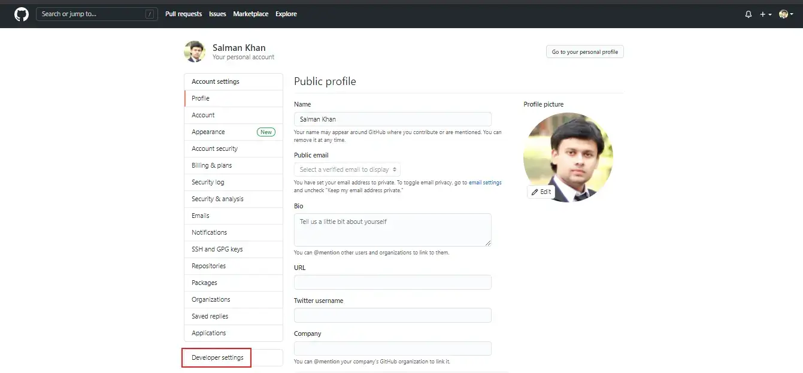Place cursor in the Search or jump to box
The height and width of the screenshot is (373, 803).
(90, 13)
